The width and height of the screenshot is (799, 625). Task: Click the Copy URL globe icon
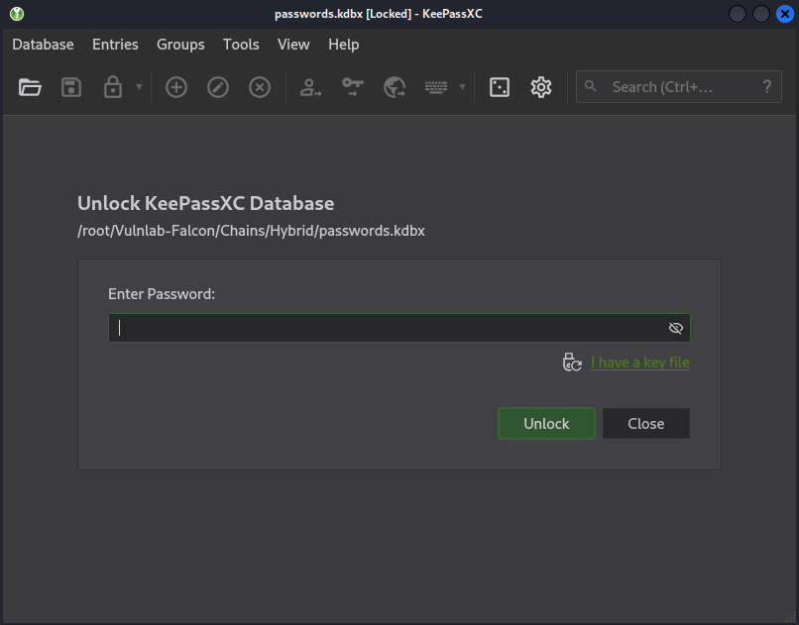point(395,87)
